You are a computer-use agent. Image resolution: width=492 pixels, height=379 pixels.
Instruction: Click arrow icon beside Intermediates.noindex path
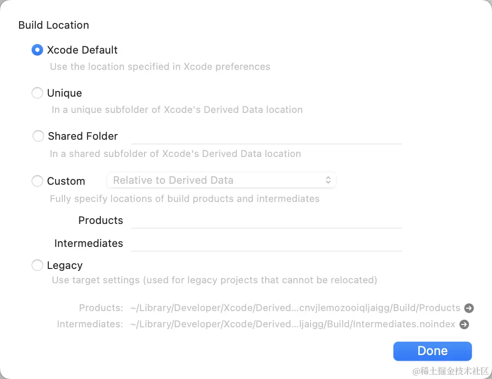[464, 324]
